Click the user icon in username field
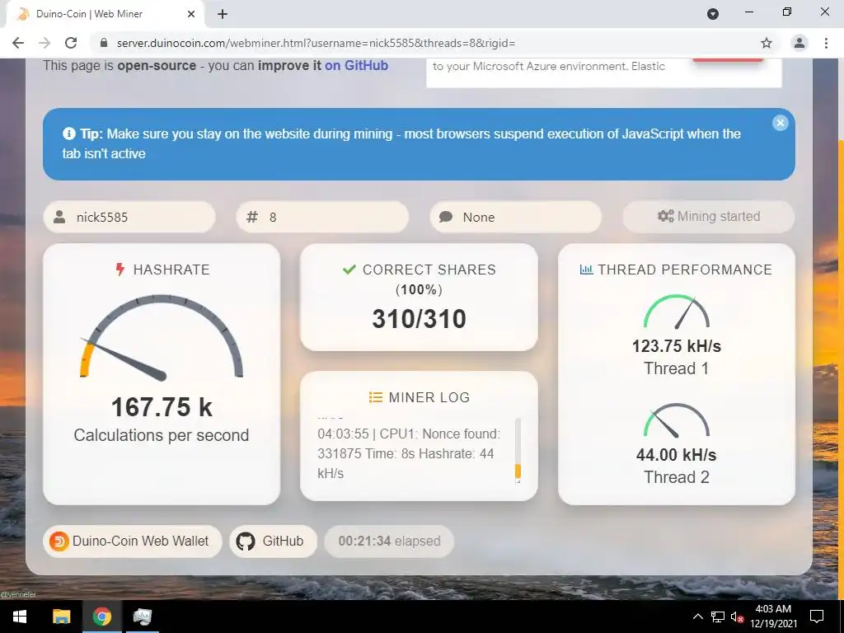Image resolution: width=844 pixels, height=633 pixels. [59, 217]
